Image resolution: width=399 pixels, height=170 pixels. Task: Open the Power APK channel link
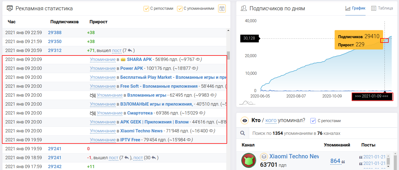[132, 68]
